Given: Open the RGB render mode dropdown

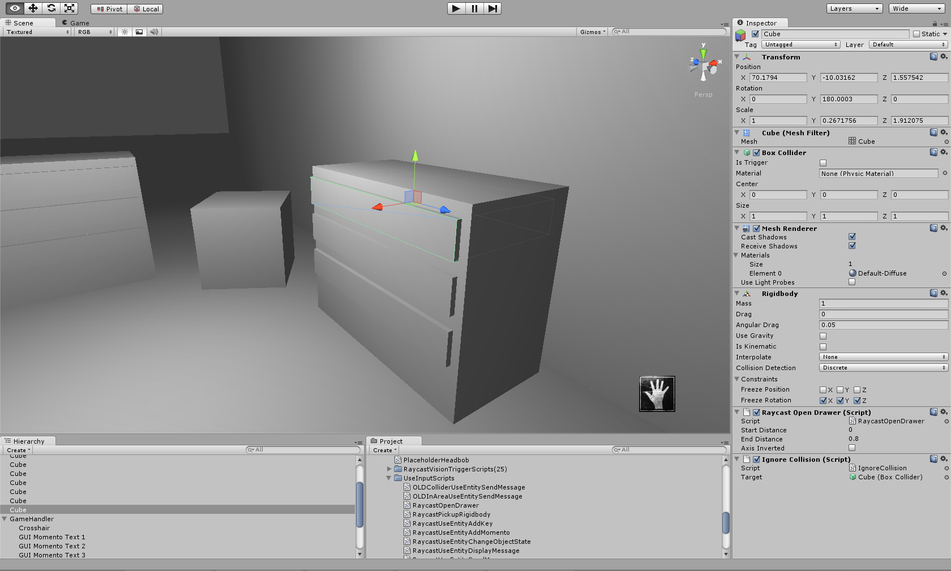Looking at the screenshot, I should tap(95, 32).
